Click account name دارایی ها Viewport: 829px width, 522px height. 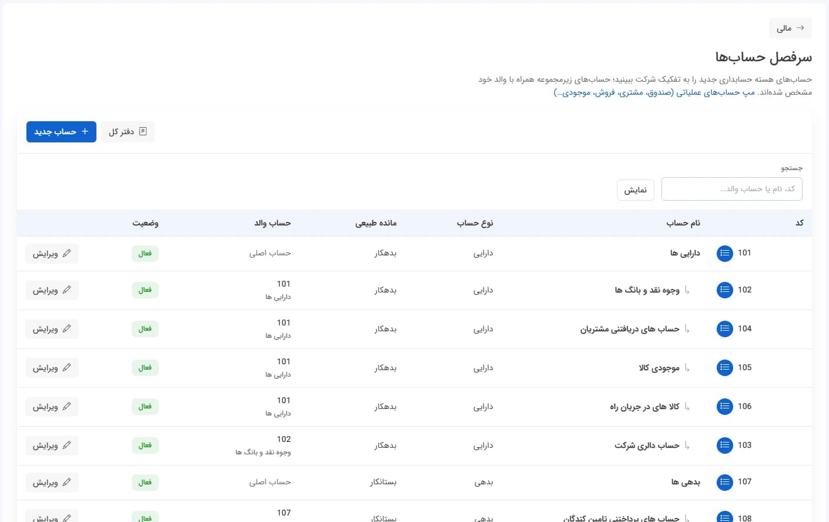pos(685,253)
